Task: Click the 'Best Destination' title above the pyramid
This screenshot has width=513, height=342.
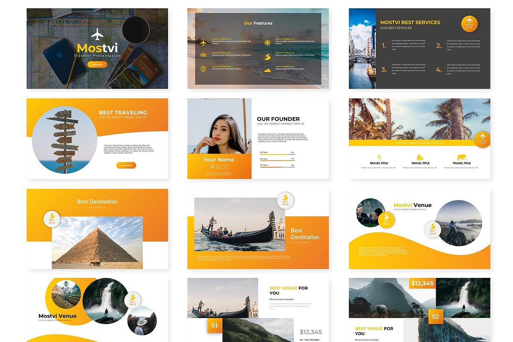Action: click(x=97, y=201)
